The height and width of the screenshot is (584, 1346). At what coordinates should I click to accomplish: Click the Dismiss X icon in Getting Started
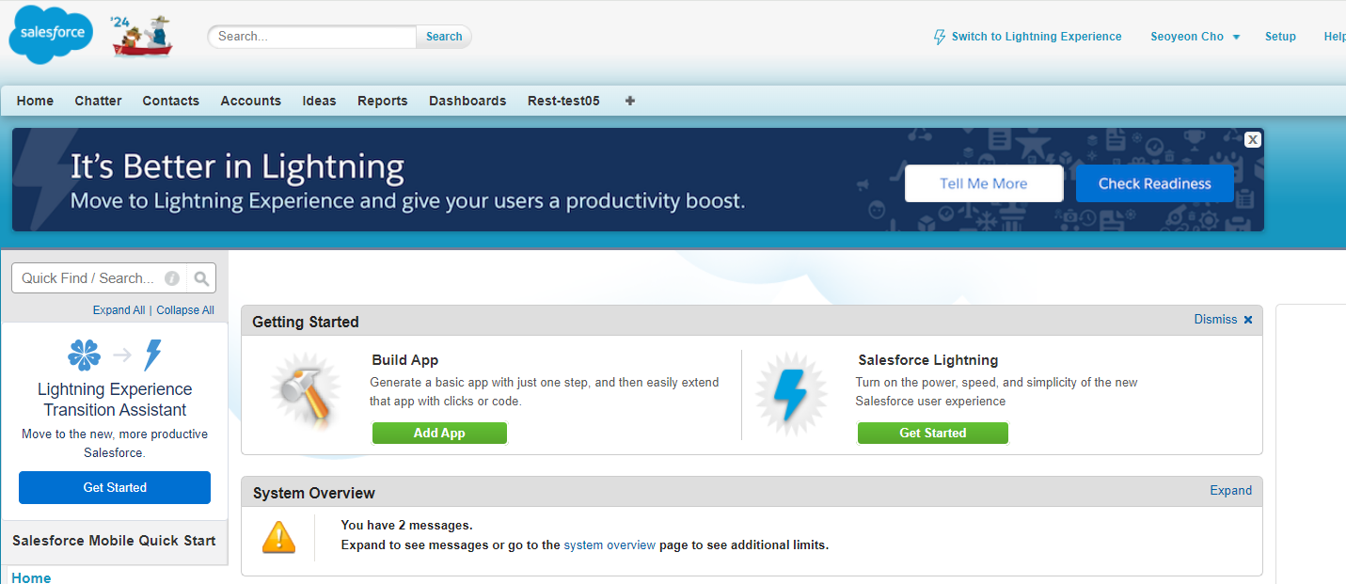click(x=1248, y=320)
